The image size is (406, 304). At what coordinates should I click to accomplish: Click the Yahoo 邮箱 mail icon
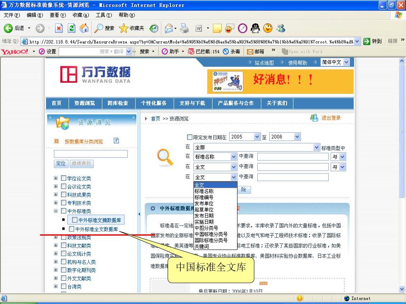click(250, 52)
